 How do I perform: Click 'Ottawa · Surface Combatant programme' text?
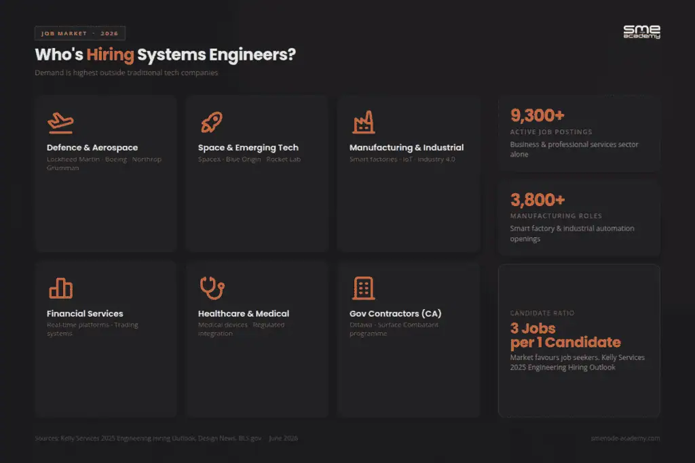pyautogui.click(x=394, y=329)
